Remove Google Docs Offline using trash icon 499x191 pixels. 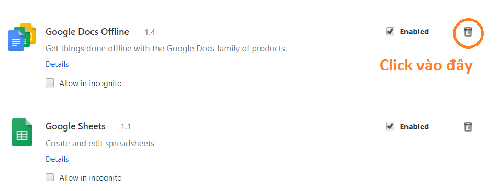pyautogui.click(x=468, y=32)
